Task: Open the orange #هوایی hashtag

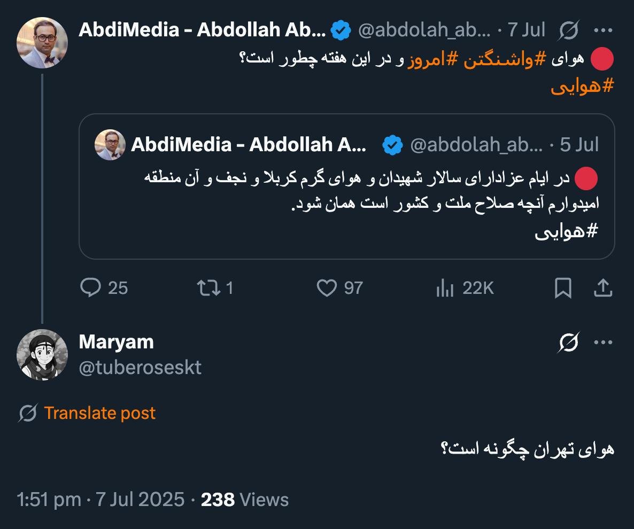Action: tap(582, 87)
